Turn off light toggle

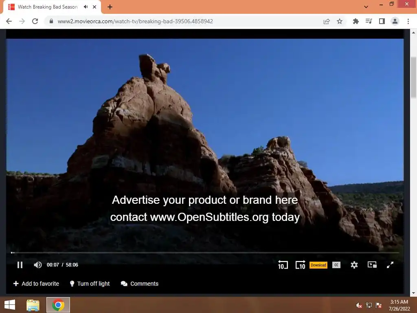point(90,284)
